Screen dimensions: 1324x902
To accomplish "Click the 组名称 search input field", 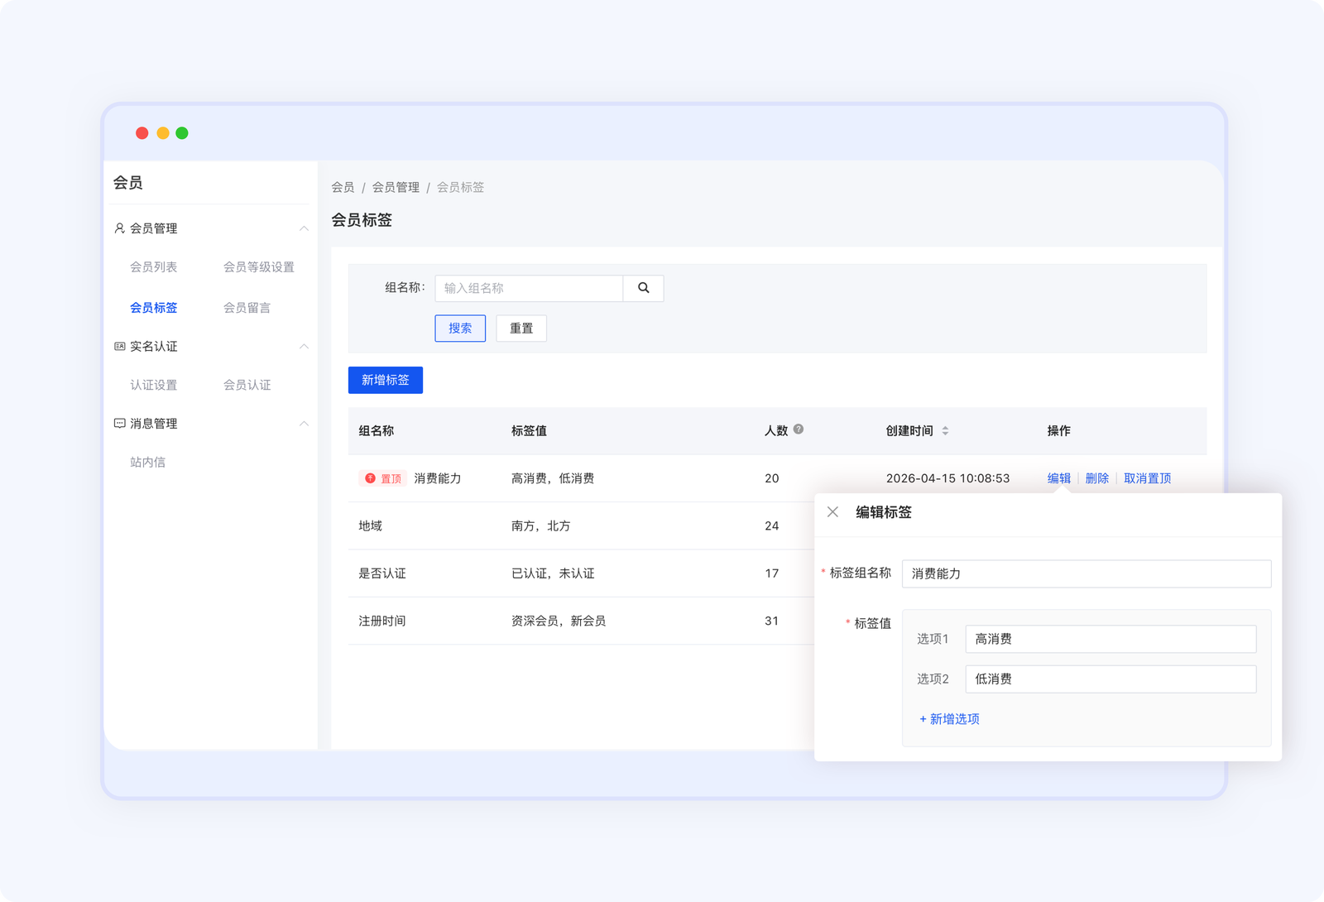I will (x=529, y=288).
